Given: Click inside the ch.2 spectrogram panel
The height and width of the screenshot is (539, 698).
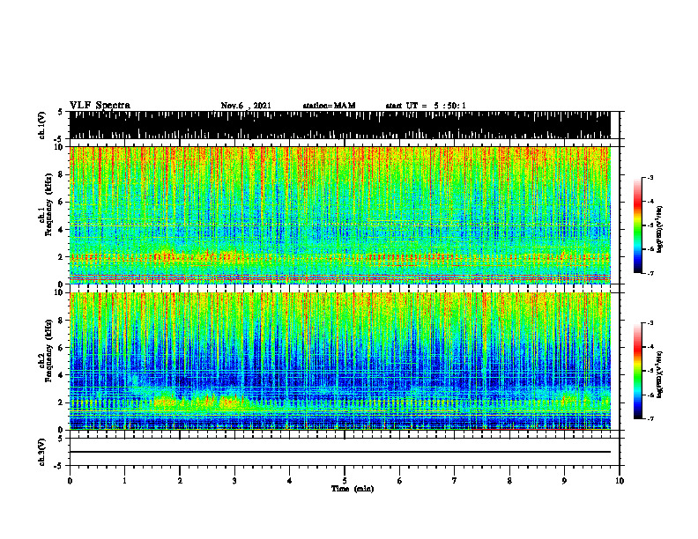Looking at the screenshot, I should [x=339, y=361].
